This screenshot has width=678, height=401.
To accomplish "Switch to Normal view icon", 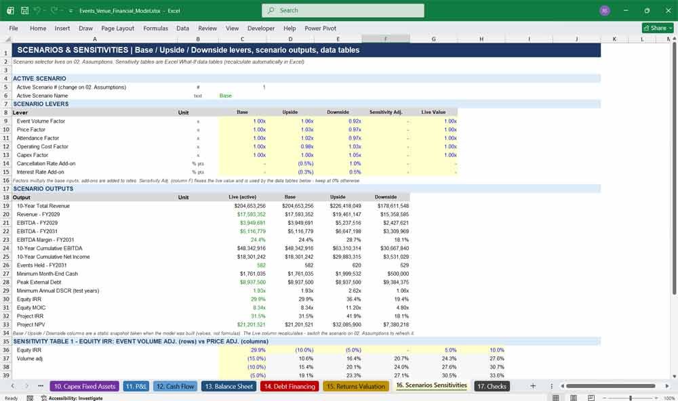I will click(x=556, y=398).
